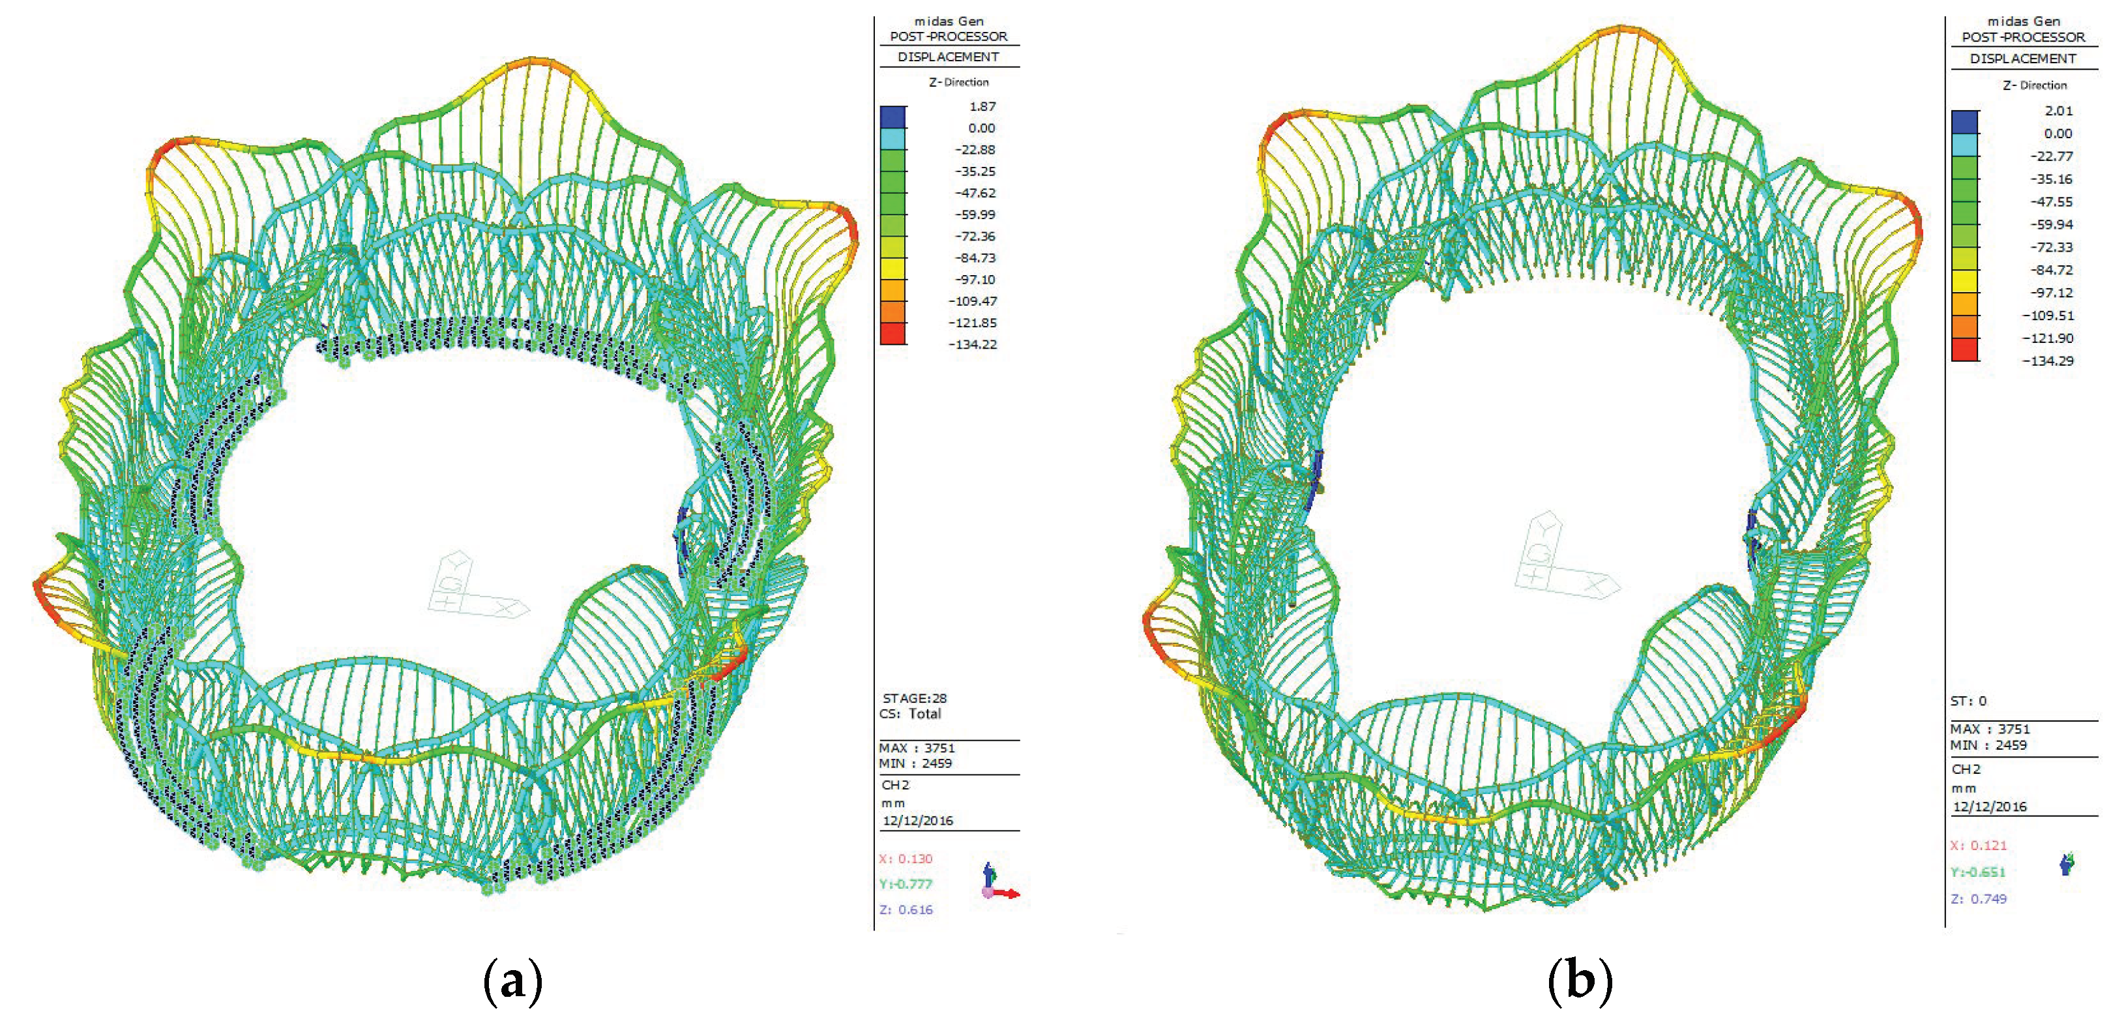Click the red bottom swatch in right legend
The image size is (2111, 1019).
1964,349
